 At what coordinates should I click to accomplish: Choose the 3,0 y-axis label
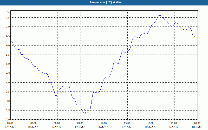point(8,101)
